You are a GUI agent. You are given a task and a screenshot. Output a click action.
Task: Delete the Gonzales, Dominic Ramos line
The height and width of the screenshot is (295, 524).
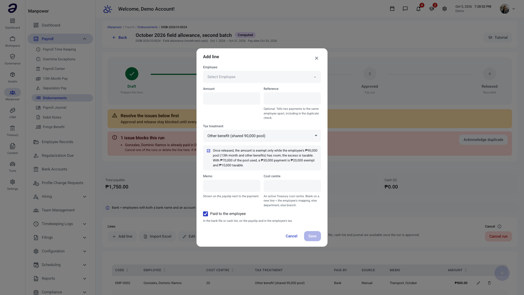(x=489, y=283)
